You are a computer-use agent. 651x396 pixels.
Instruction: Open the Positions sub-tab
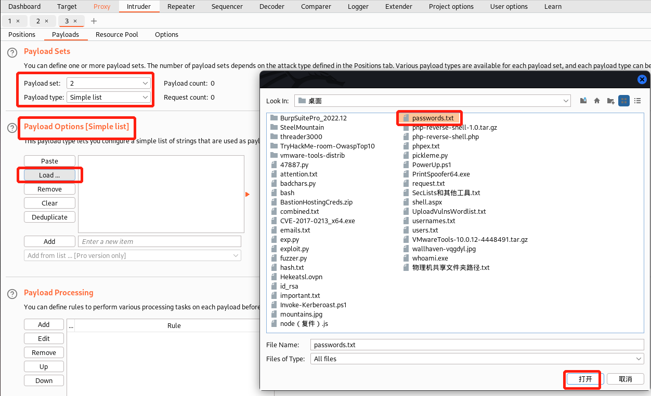(x=22, y=34)
